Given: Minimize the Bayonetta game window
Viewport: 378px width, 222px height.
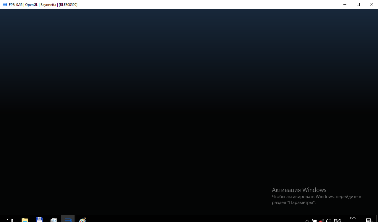Looking at the screenshot, I should pyautogui.click(x=345, y=4).
